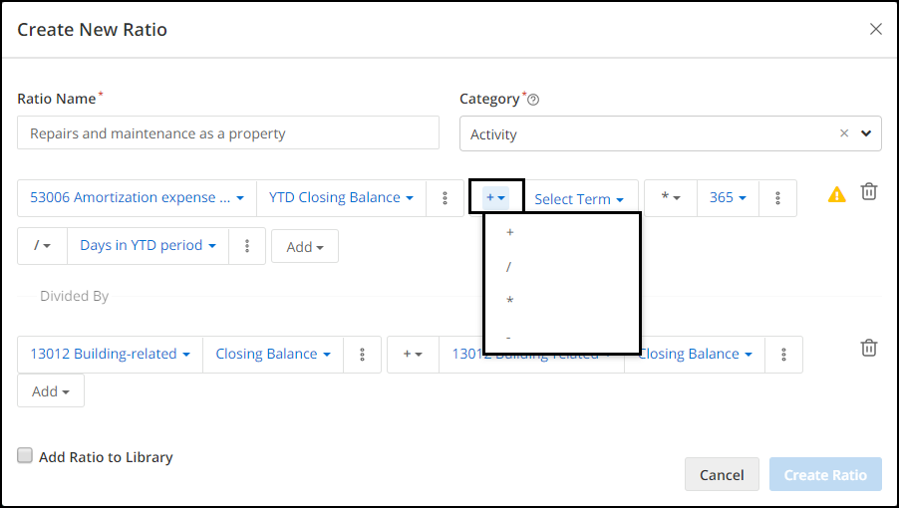Screen dimensions: 899x508
Task: Enable Add Ratio to Library checkbox
Action: tap(25, 456)
